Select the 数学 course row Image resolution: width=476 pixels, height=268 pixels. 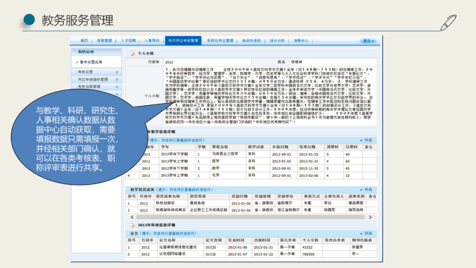click(251, 168)
